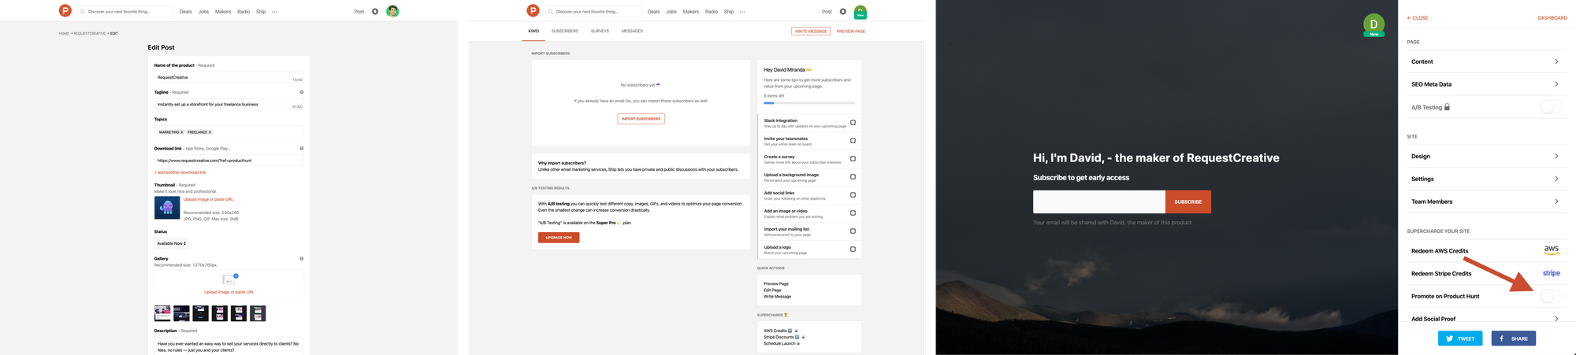This screenshot has height=355, width=1576.
Task: Click the green 'D' avatar on the dark preview
Action: [x=1373, y=24]
